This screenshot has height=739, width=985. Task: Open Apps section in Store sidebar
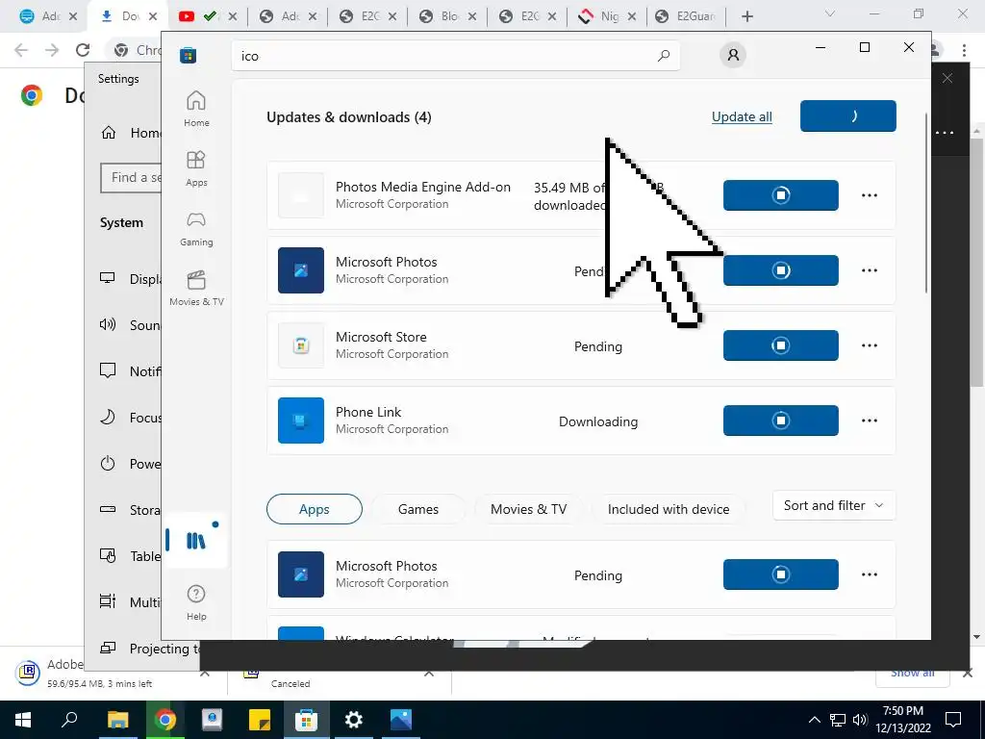(x=196, y=168)
